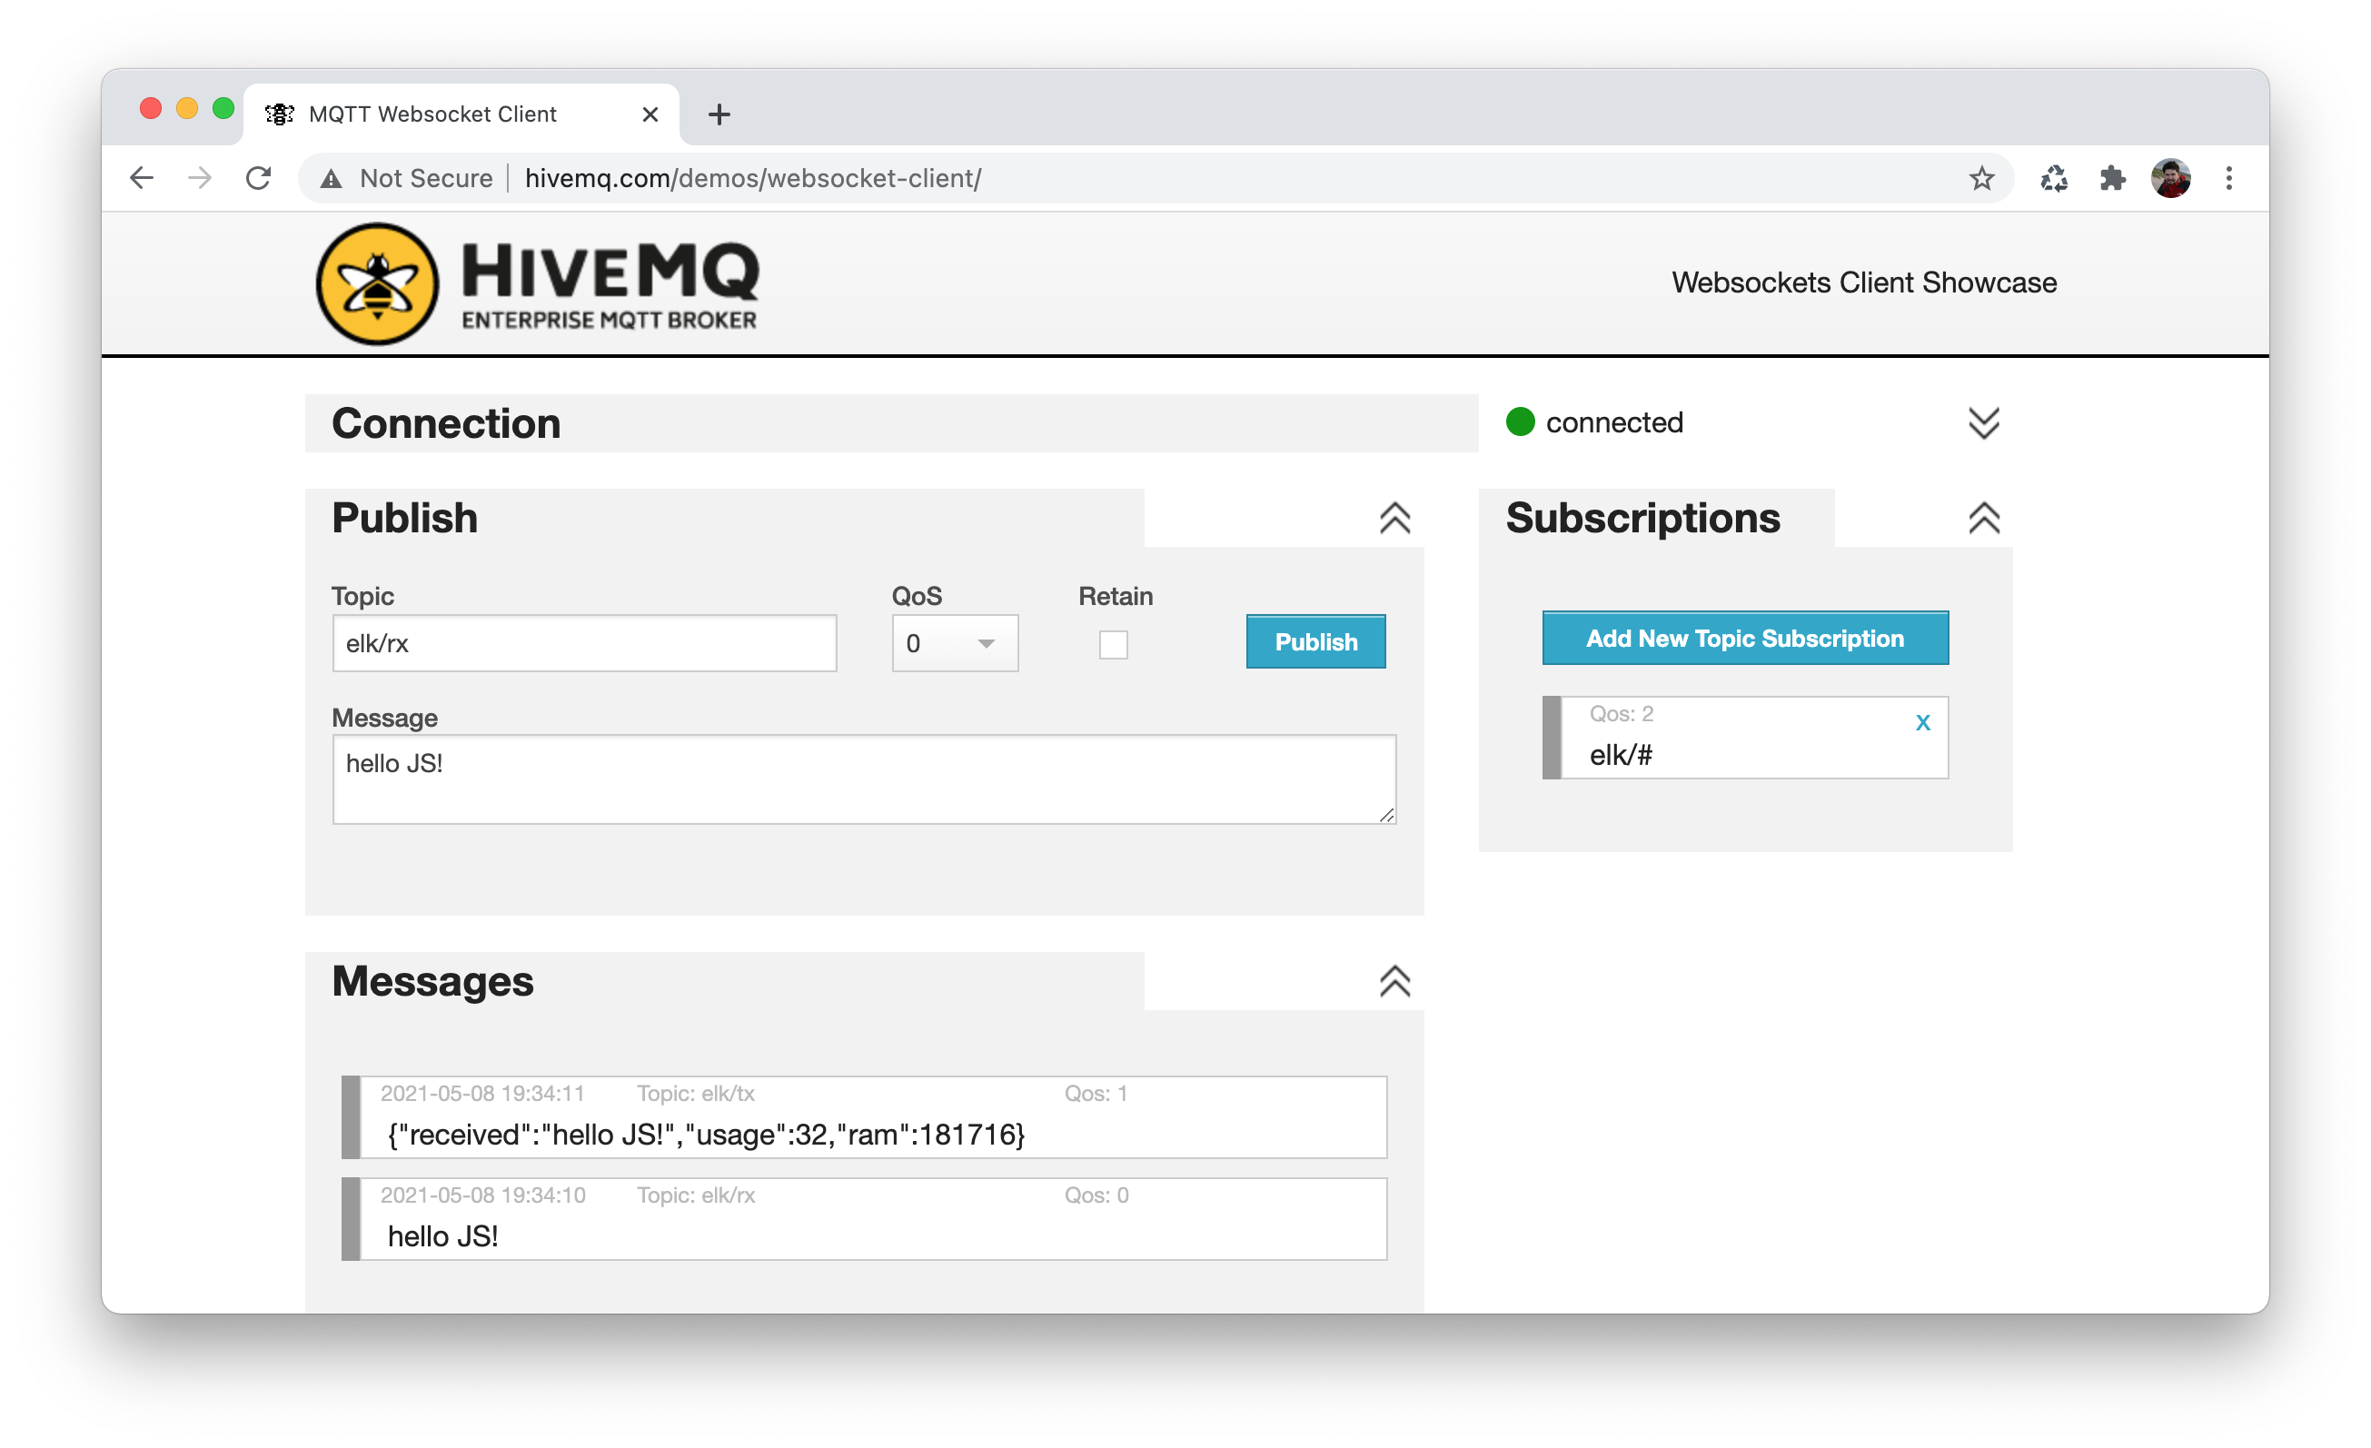Enable the Retain checkbox
The width and height of the screenshot is (2371, 1448).
1112,644
